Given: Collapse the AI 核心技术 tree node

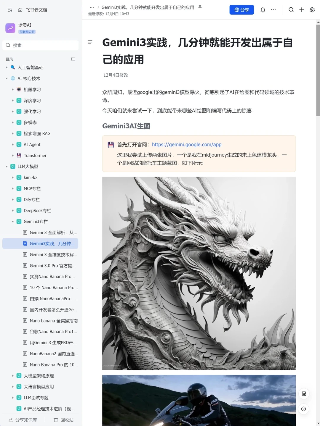Looking at the screenshot, I should click(7, 78).
